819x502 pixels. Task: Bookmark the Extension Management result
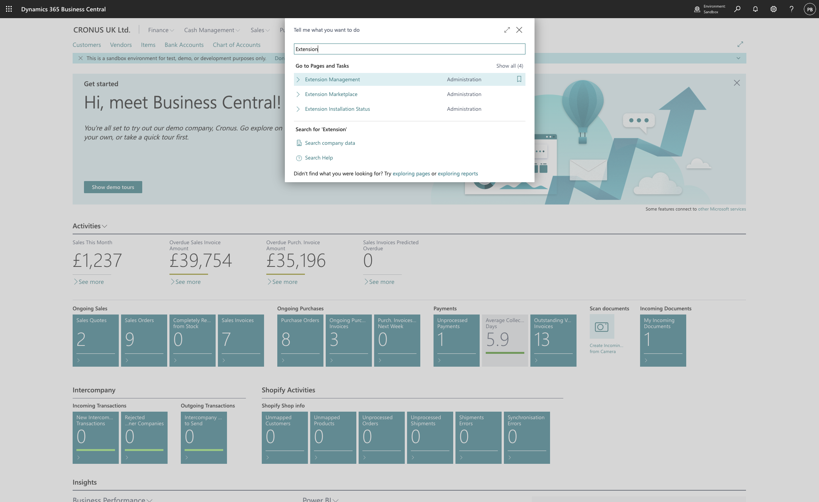coord(519,79)
